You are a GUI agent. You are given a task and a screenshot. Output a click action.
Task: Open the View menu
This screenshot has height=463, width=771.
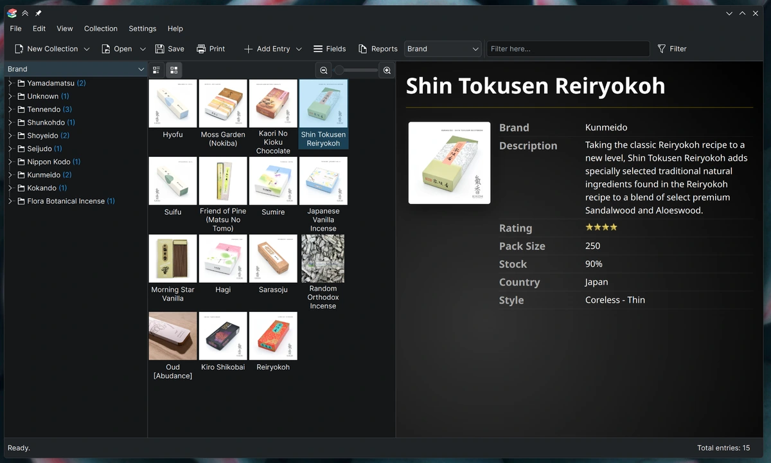65,28
